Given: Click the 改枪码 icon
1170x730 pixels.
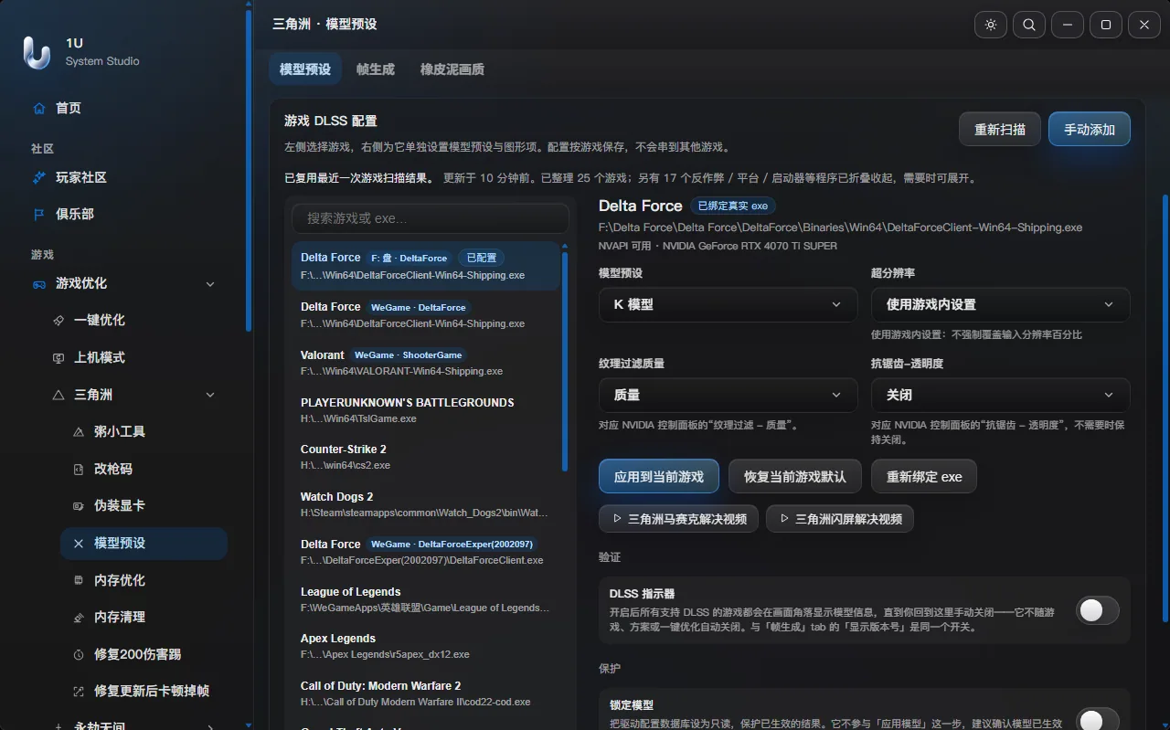Looking at the screenshot, I should coord(78,469).
